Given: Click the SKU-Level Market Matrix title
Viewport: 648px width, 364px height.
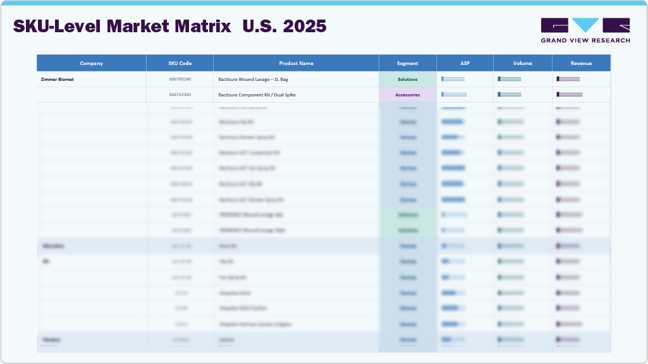Looking at the screenshot, I should [x=170, y=26].
